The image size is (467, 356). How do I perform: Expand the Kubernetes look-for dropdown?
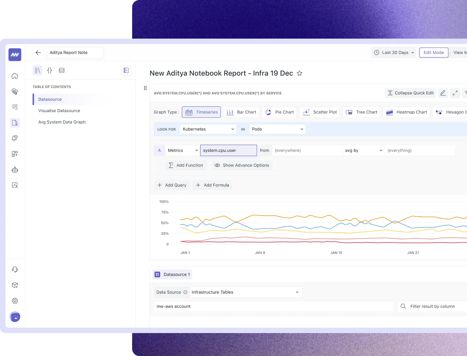pyautogui.click(x=208, y=129)
